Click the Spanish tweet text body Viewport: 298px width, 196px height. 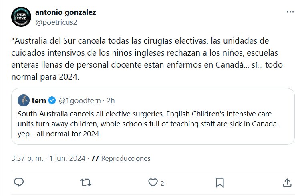(x=144, y=58)
